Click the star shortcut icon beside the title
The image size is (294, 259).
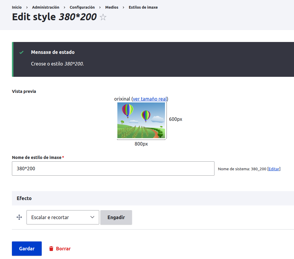(103, 17)
